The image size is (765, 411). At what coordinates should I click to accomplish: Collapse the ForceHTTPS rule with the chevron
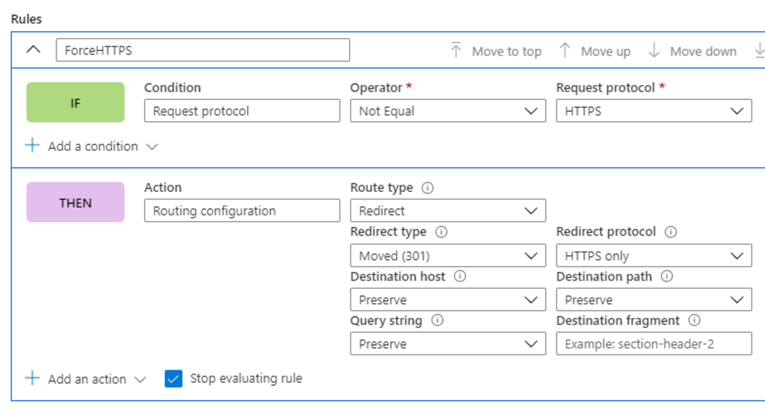click(x=34, y=50)
